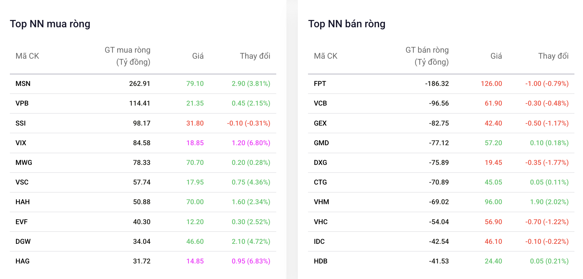This screenshot has height=279, width=583.
Task: Click 'Giá' header in net buy table
Action: click(x=198, y=56)
